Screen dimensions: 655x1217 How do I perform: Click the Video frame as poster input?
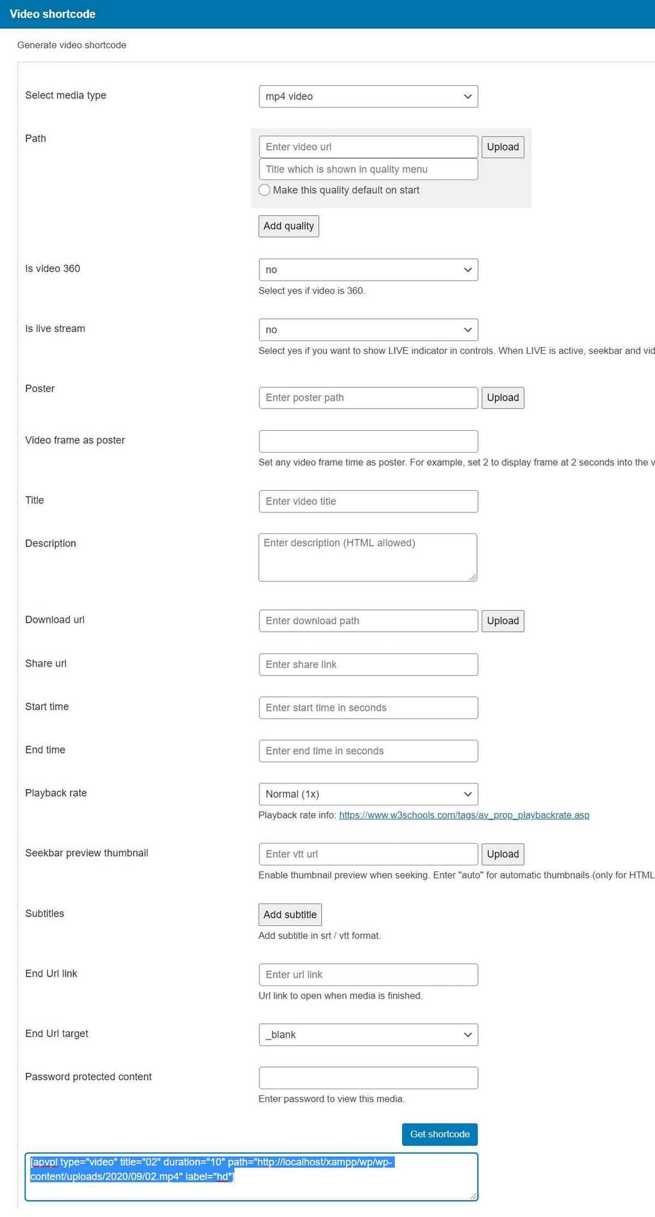tap(368, 441)
